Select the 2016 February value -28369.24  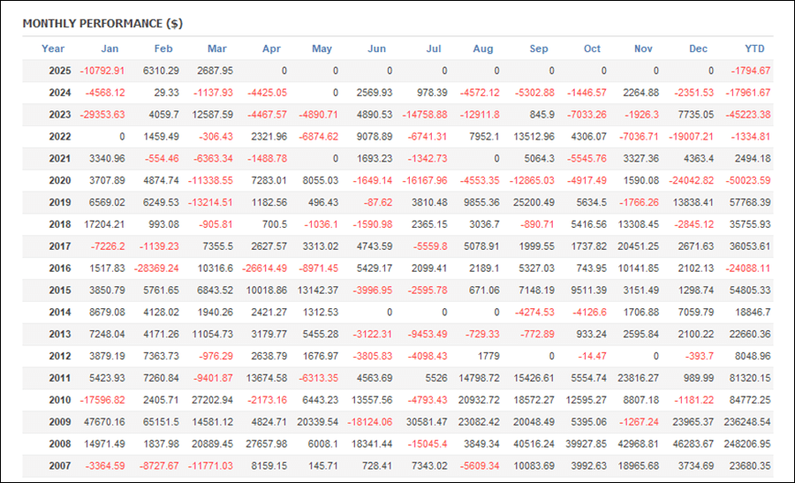tap(156, 268)
